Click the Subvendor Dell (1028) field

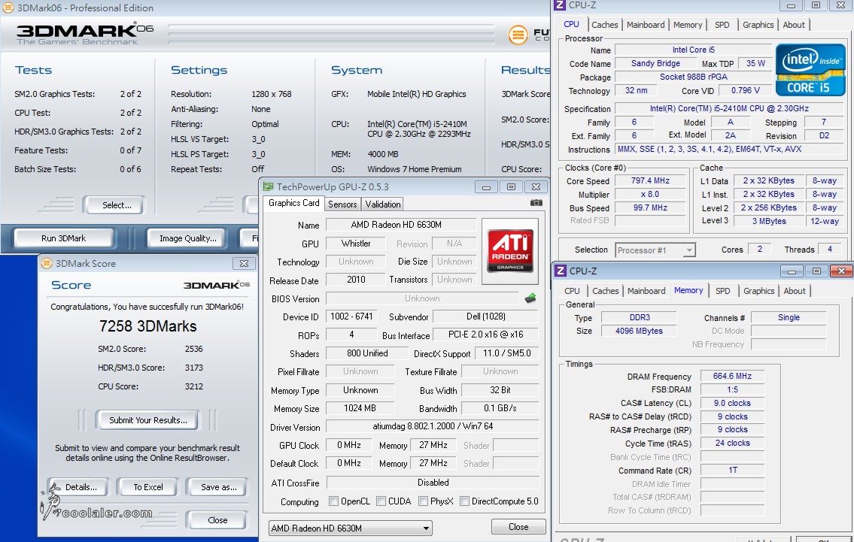point(485,316)
